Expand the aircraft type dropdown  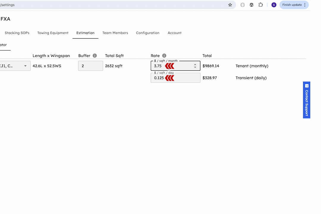pyautogui.click(x=25, y=66)
